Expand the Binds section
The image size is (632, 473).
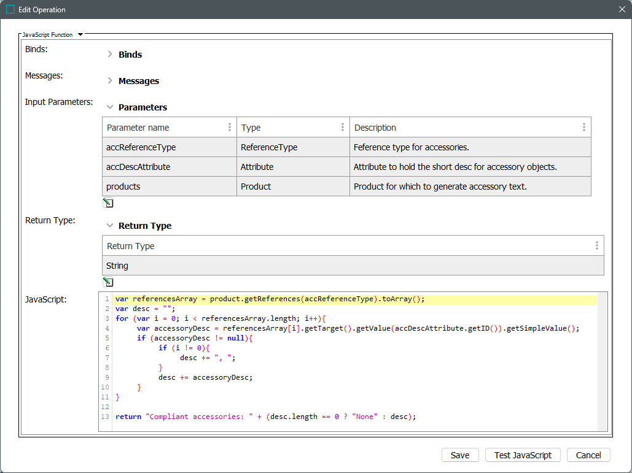110,55
